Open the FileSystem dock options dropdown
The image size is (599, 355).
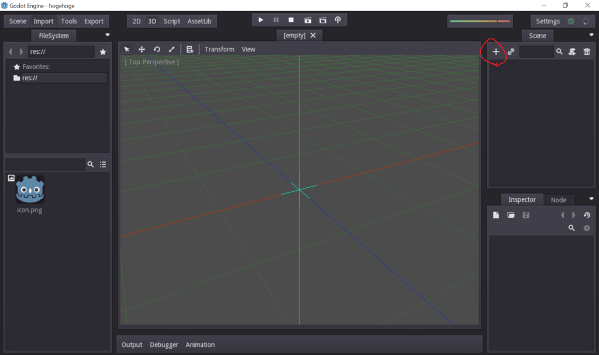(108, 35)
